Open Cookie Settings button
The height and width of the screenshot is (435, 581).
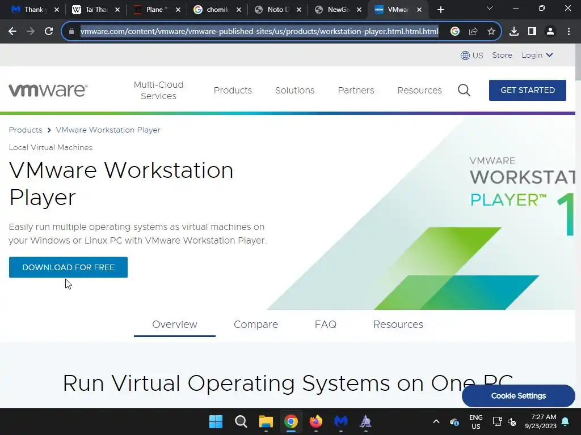(x=519, y=396)
